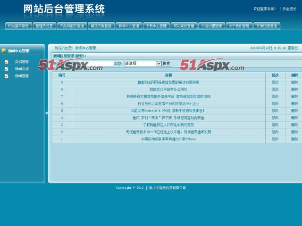The image size is (302, 226).
Task: Click the 新闻中心管理 breadcrumb location text
Action: [85, 48]
